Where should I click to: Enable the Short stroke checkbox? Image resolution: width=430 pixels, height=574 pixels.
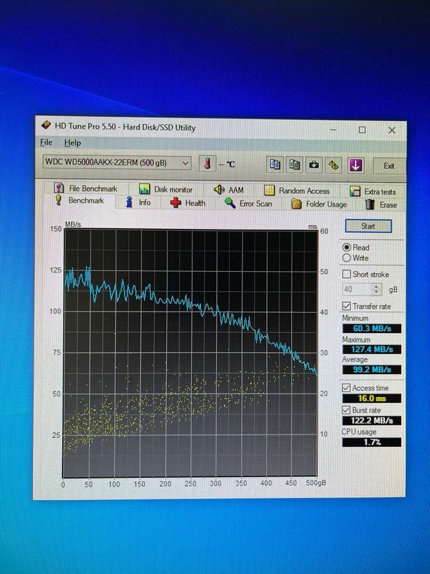[346, 274]
